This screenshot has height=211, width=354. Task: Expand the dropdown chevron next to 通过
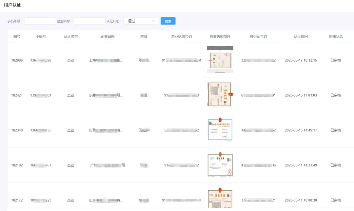(153, 21)
